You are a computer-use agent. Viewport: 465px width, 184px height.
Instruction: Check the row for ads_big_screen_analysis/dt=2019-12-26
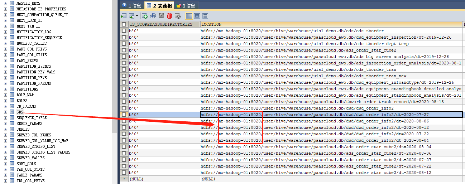(x=124, y=57)
